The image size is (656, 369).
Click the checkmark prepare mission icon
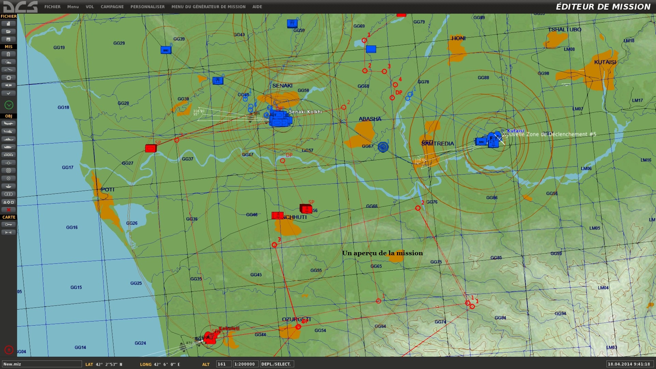pyautogui.click(x=9, y=93)
